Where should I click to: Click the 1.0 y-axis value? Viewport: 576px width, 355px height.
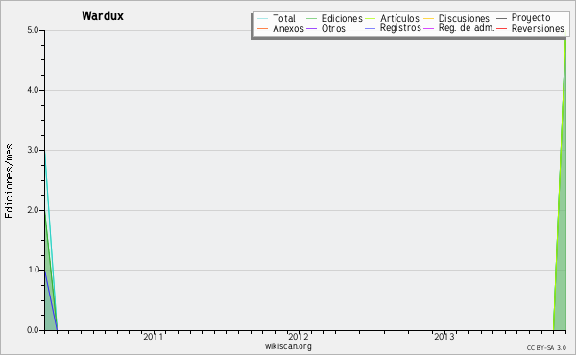33,270
